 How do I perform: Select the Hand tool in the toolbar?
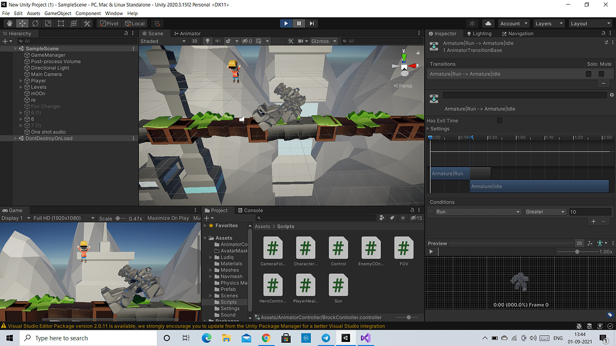point(8,23)
